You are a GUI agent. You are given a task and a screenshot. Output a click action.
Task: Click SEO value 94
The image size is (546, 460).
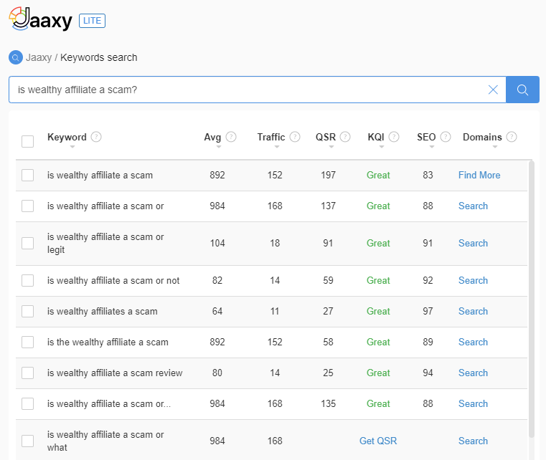point(428,373)
